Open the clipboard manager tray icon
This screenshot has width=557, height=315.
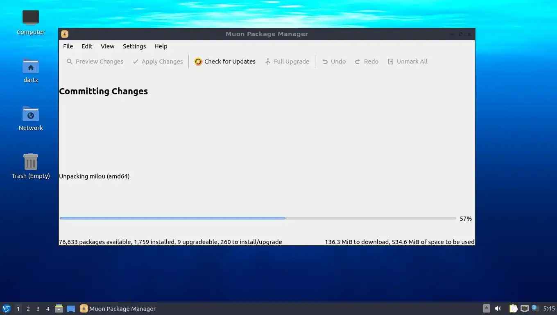[x=513, y=308]
